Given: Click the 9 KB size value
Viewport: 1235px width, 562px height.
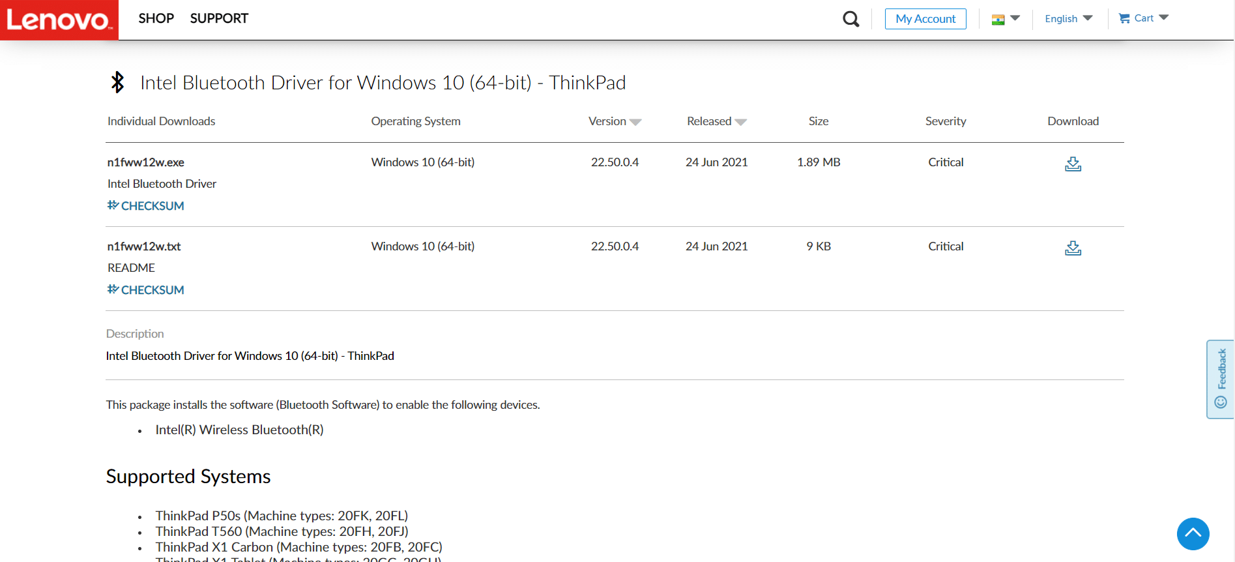Looking at the screenshot, I should (819, 246).
